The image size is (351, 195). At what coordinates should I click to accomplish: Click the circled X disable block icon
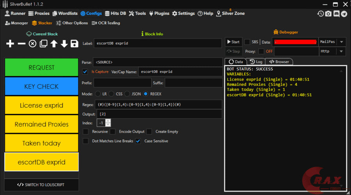[x=32, y=44]
